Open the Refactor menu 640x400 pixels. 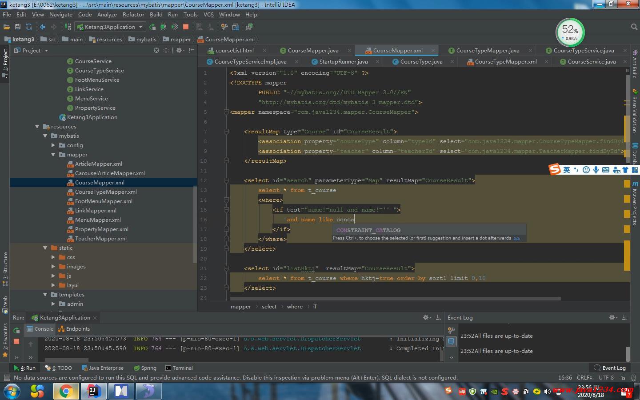[133, 14]
